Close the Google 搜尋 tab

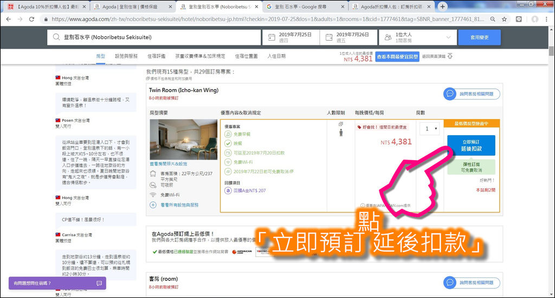pos(343,6)
